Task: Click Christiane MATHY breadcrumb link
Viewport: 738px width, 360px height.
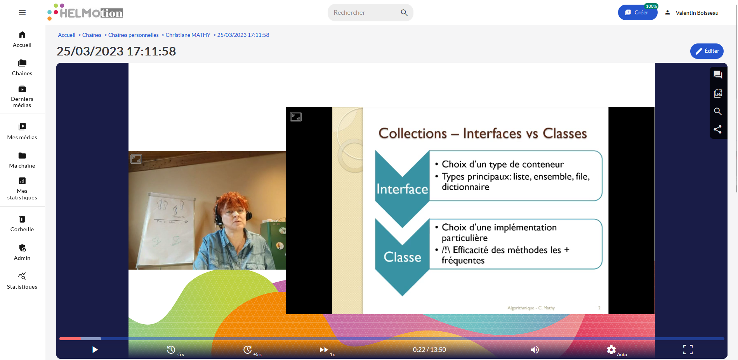Action: (x=188, y=35)
